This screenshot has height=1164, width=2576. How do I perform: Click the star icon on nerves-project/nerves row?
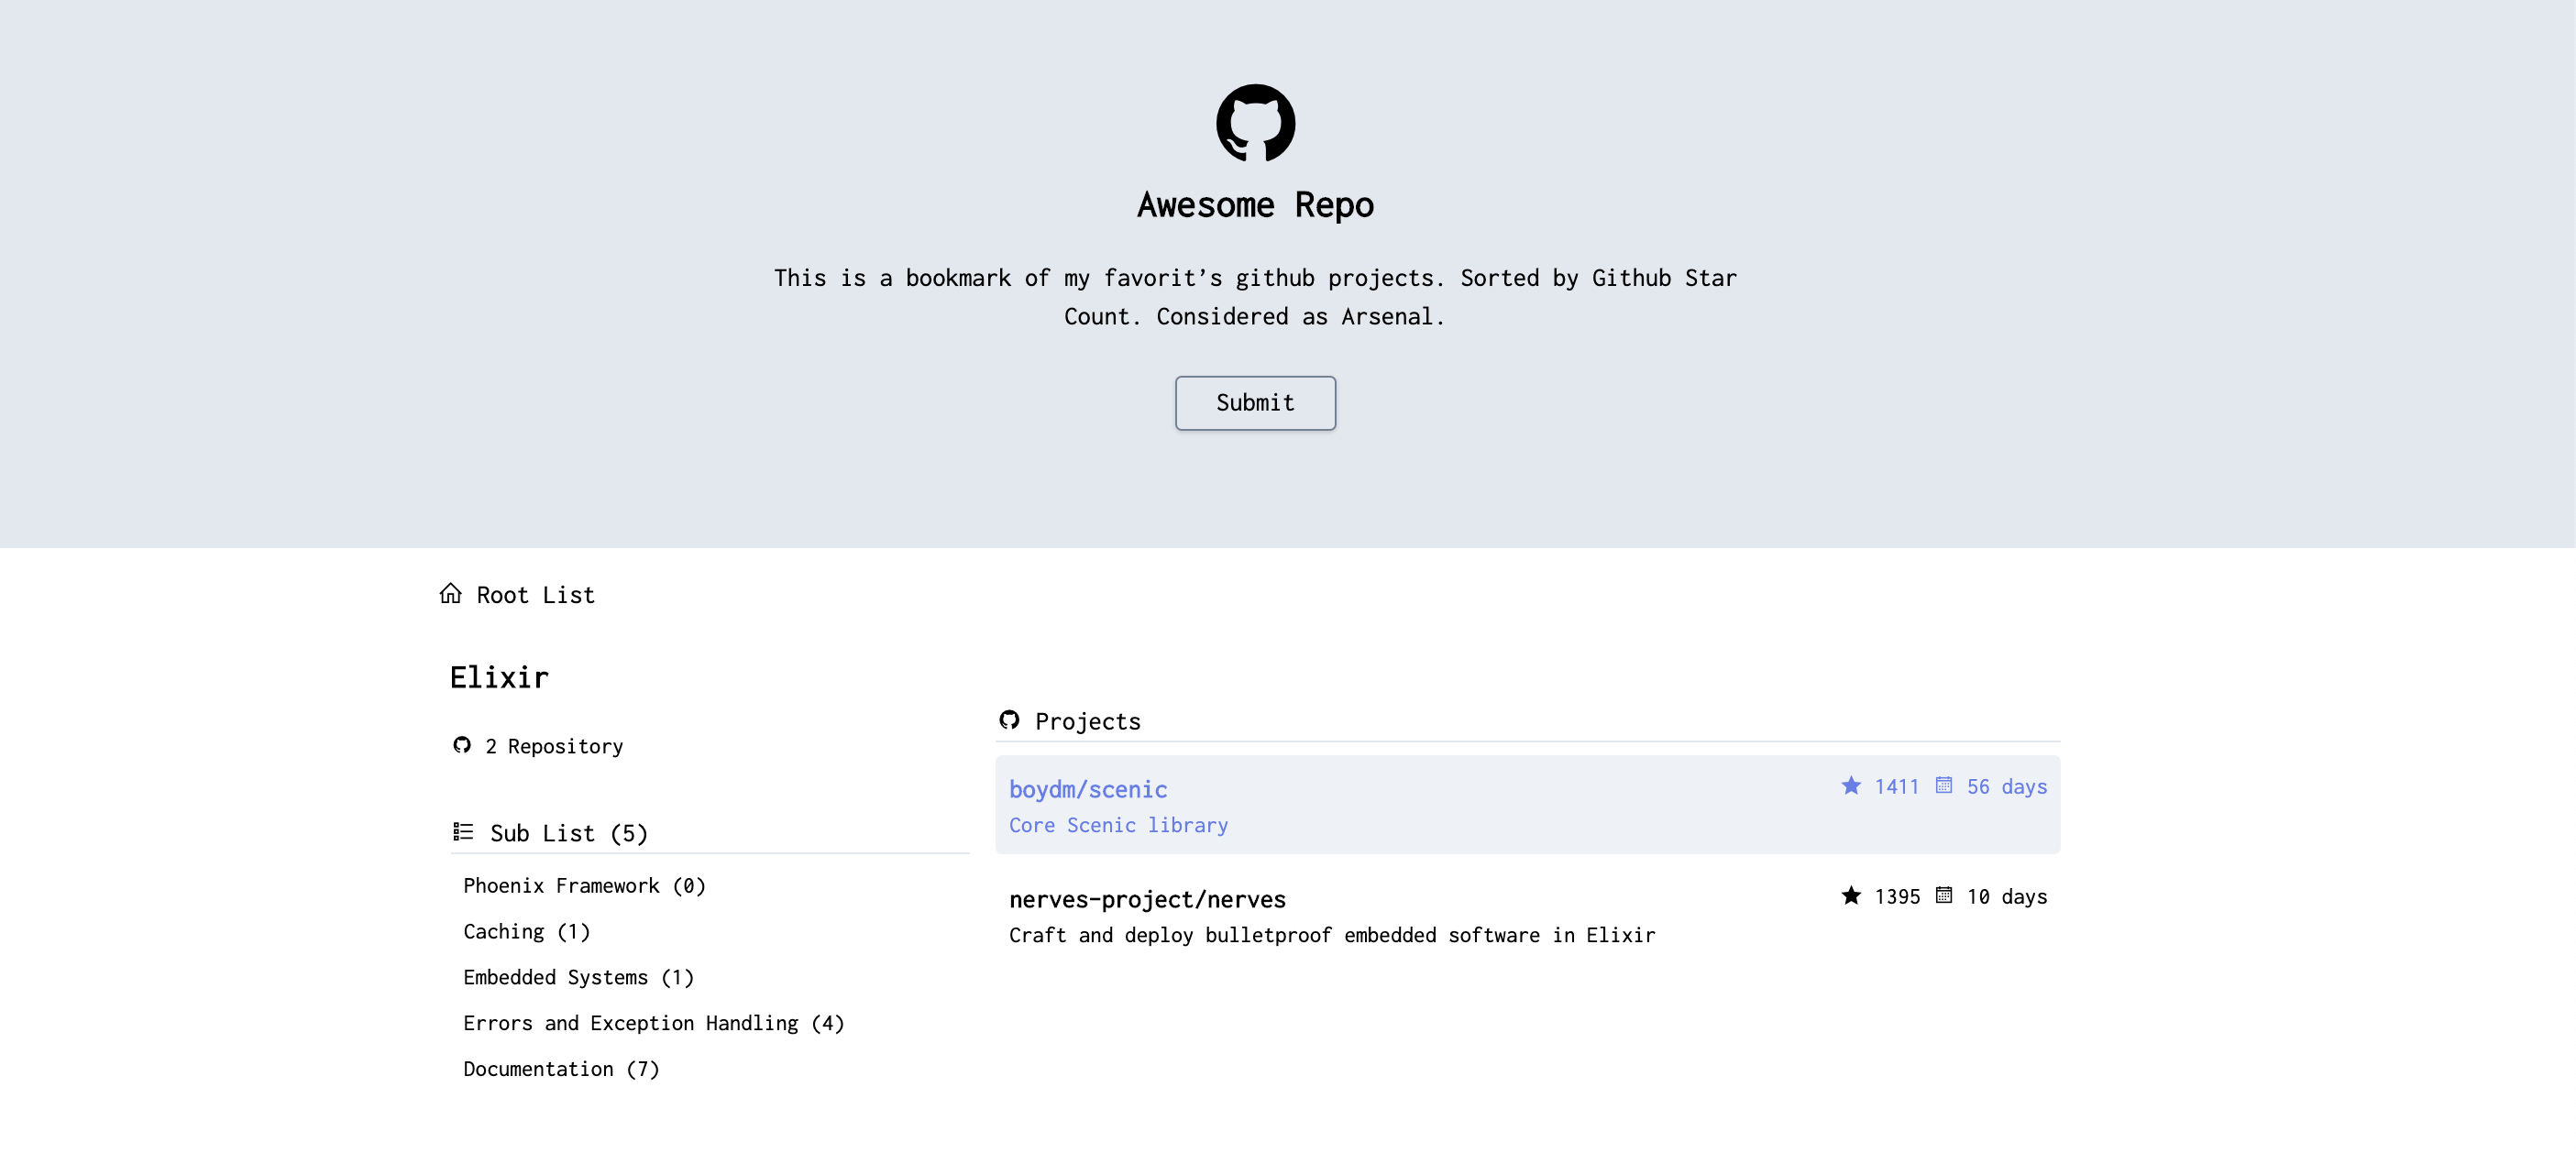[1851, 896]
